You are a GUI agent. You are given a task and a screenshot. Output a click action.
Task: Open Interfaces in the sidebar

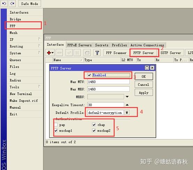(25, 12)
